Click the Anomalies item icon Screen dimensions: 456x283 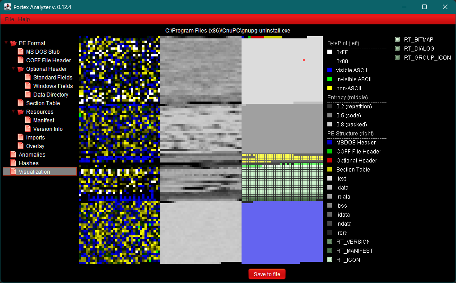point(13,154)
